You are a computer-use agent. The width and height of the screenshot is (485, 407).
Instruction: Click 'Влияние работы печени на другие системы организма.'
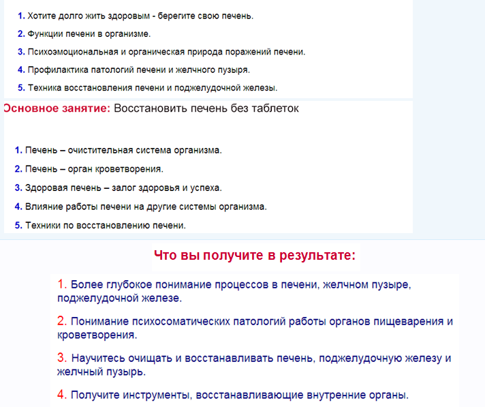[146, 207]
